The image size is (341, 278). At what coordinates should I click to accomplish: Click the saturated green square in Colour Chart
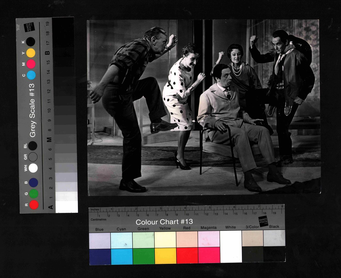(143, 256)
